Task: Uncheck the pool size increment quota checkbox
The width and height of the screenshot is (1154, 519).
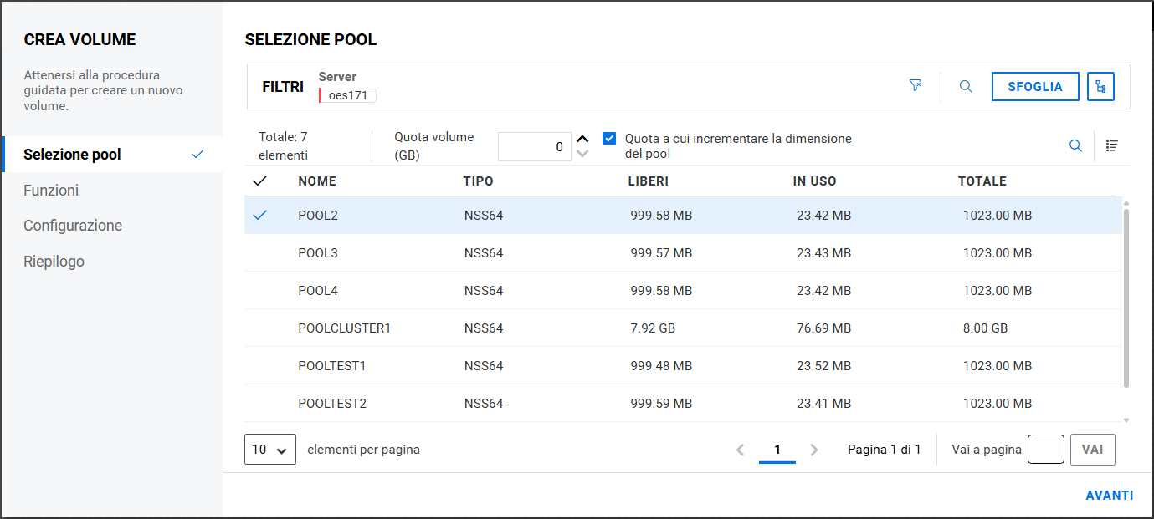Action: click(x=609, y=139)
